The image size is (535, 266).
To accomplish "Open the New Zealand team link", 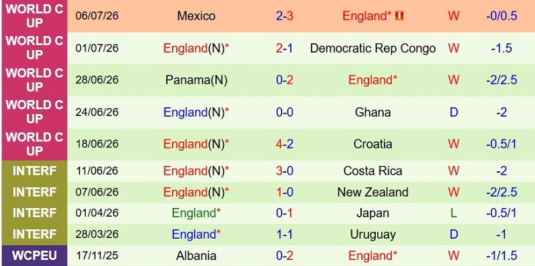I will coord(372,192).
